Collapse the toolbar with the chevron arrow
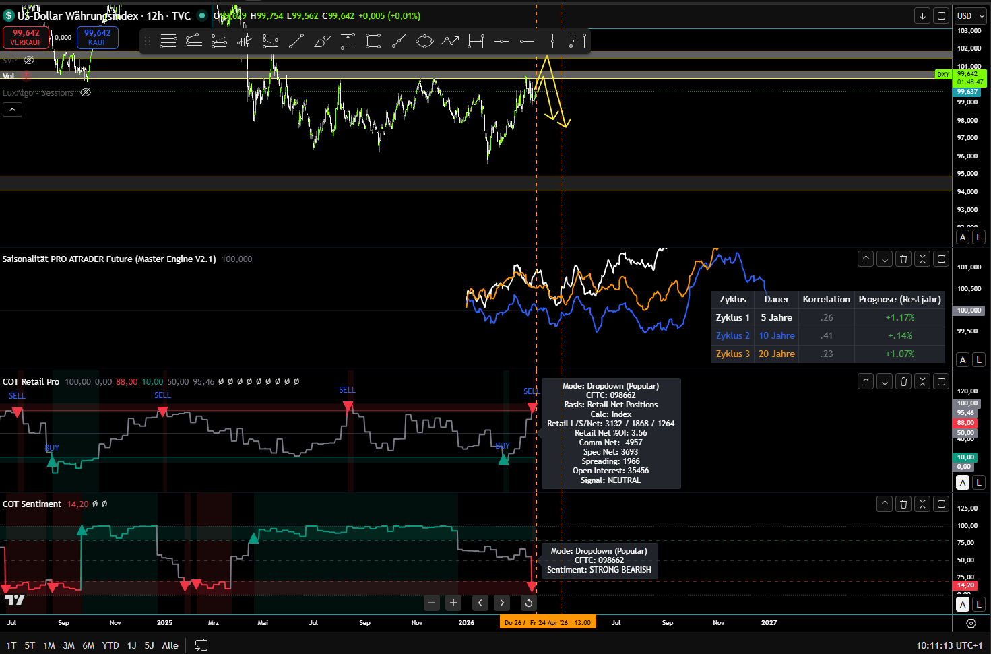This screenshot has width=991, height=654. [12, 108]
